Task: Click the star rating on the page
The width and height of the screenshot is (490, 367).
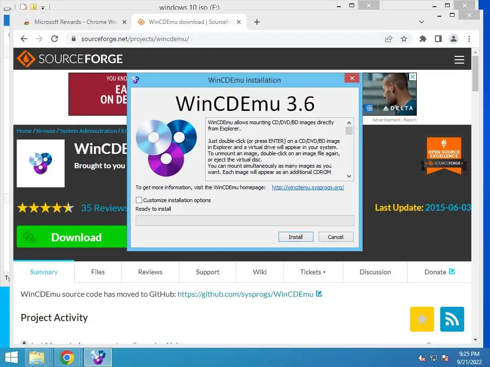Action: click(45, 207)
